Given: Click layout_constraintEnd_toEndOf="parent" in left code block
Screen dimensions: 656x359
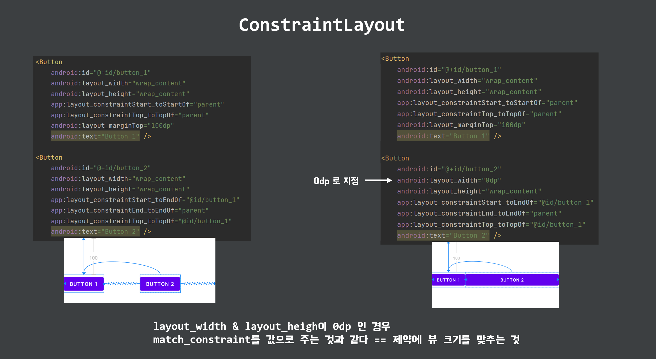Looking at the screenshot, I should tap(130, 210).
